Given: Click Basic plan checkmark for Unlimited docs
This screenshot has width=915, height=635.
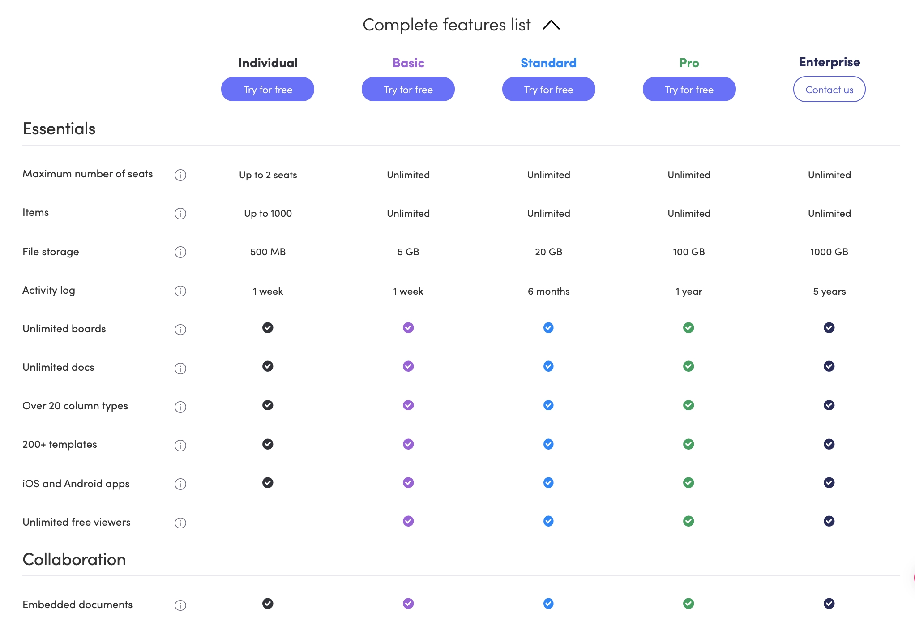Looking at the screenshot, I should (408, 366).
